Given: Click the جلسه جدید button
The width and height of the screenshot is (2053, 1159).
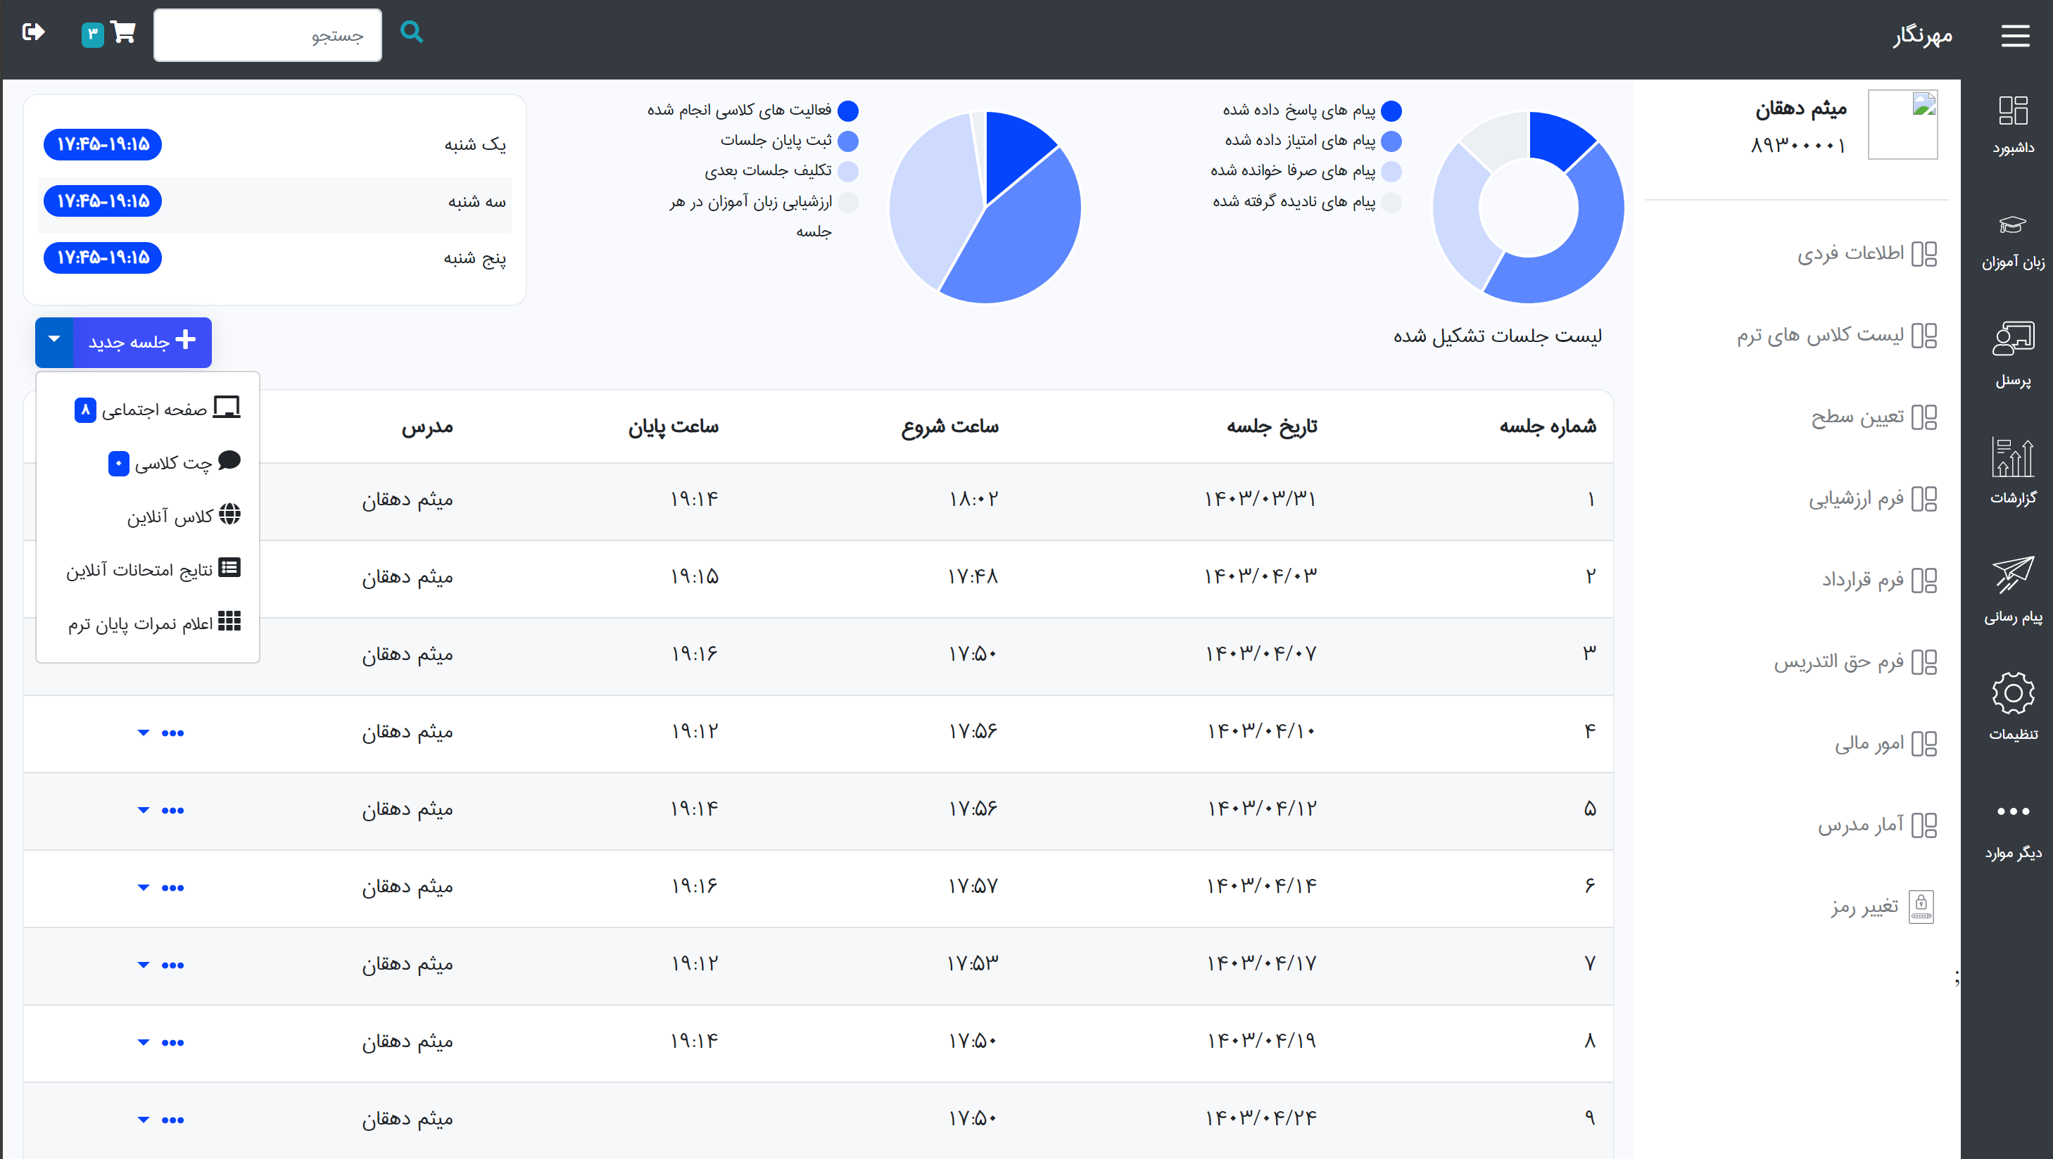Looking at the screenshot, I should [142, 341].
